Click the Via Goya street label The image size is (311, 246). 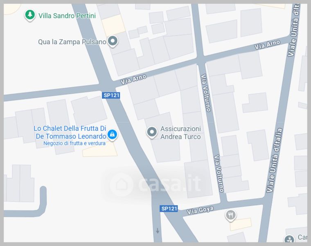(x=200, y=210)
